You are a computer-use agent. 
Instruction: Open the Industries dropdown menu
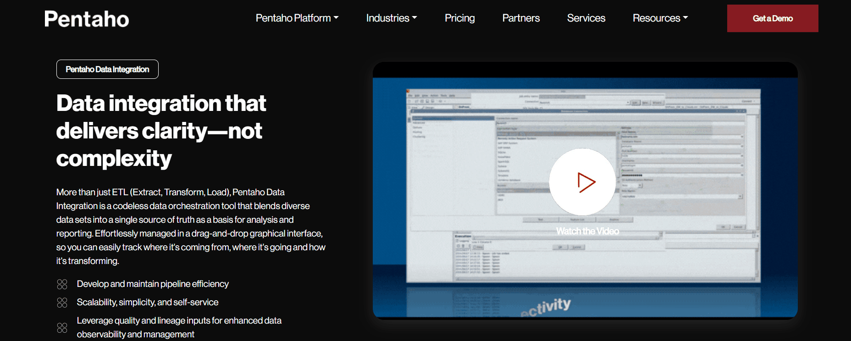pyautogui.click(x=392, y=18)
